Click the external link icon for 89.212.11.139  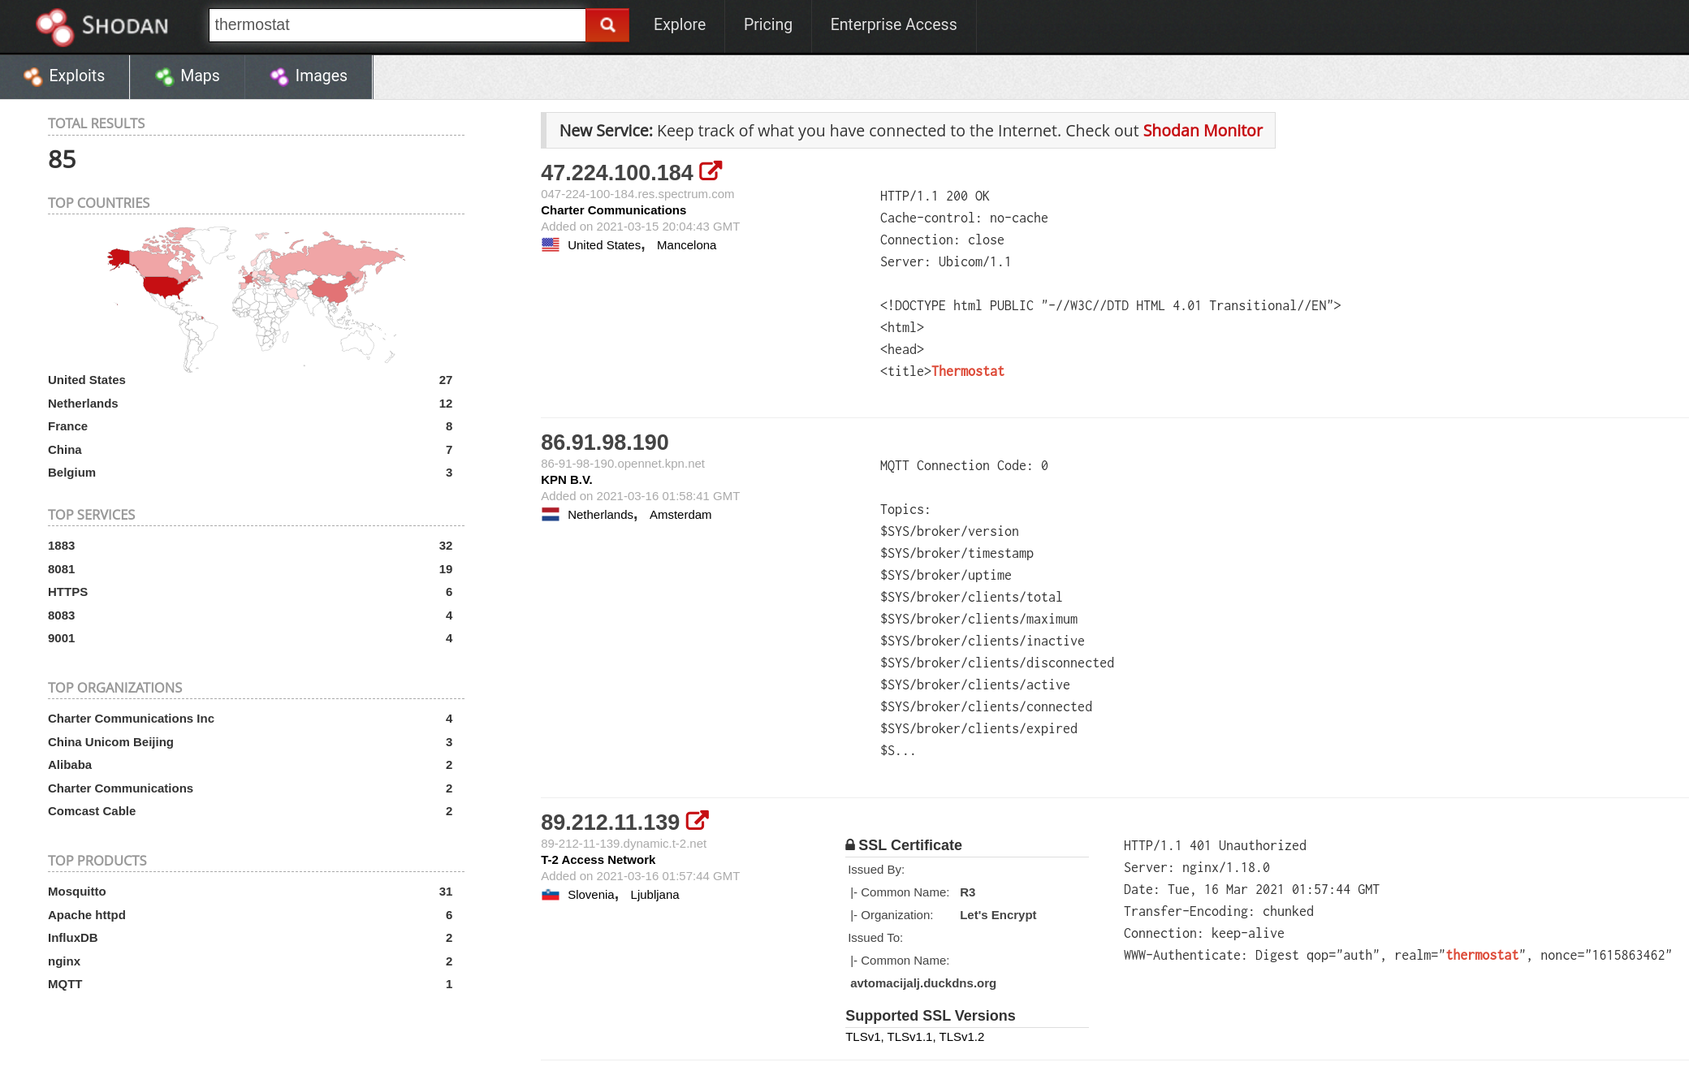(x=696, y=821)
